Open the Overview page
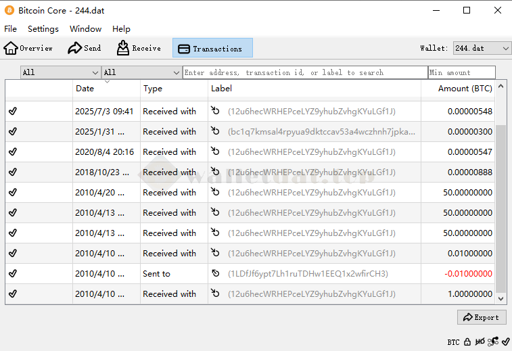Image resolution: width=512 pixels, height=351 pixels. coord(28,48)
